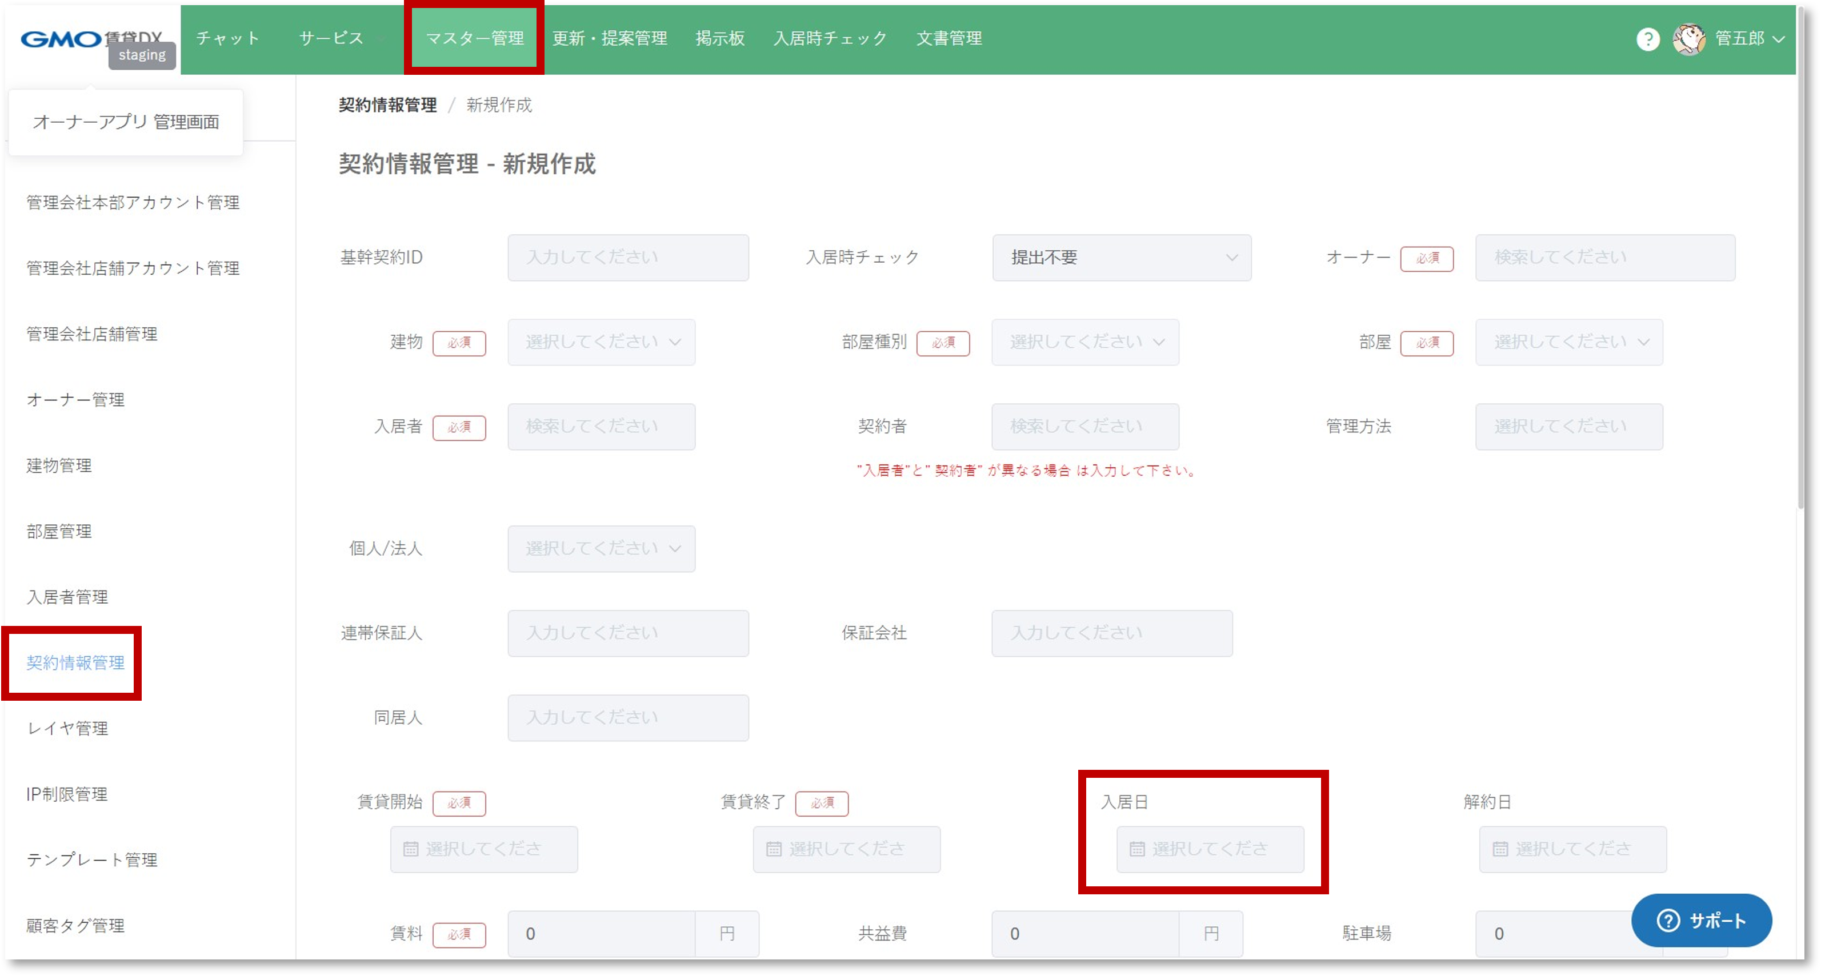Click 契約情報管理 breadcrumb link
This screenshot has height=976, width=1821.
tap(387, 105)
